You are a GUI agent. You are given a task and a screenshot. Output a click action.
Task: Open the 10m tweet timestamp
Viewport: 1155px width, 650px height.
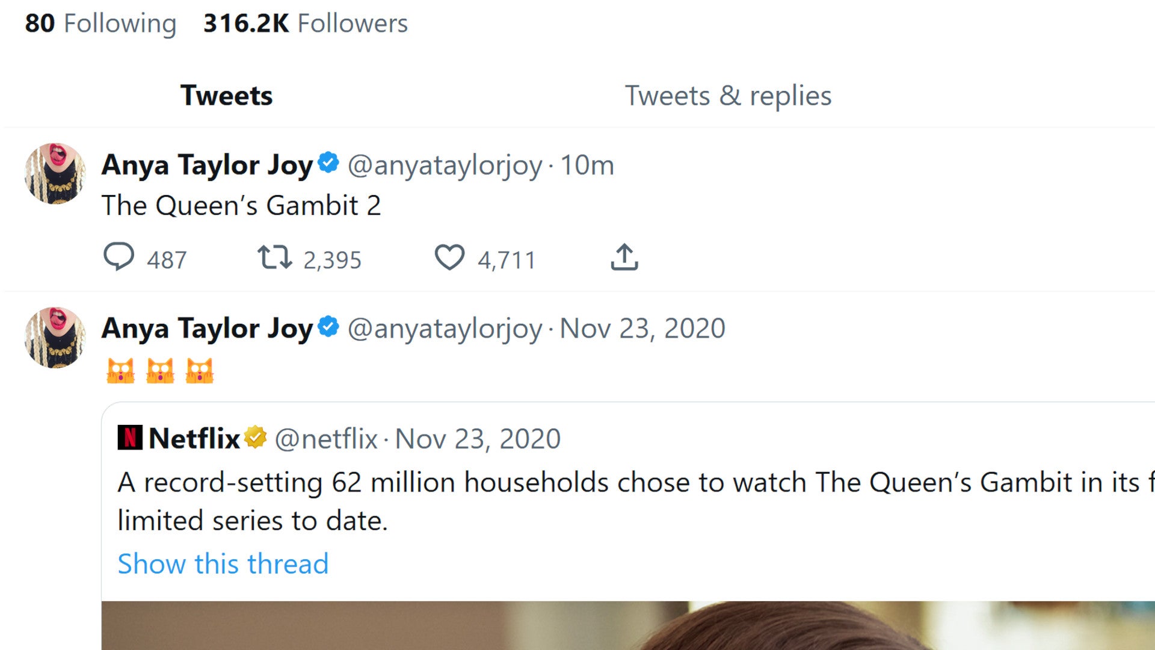click(587, 165)
